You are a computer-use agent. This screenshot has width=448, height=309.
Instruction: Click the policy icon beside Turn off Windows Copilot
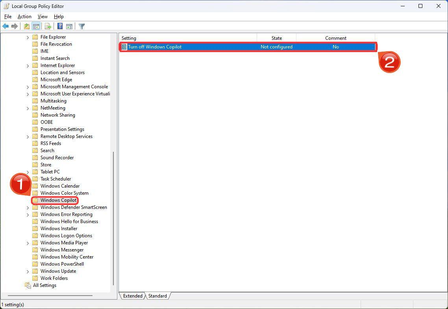click(x=124, y=47)
